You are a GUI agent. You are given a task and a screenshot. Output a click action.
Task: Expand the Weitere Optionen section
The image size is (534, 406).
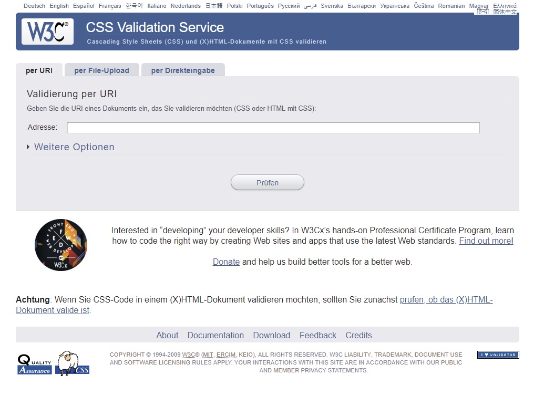[x=74, y=147]
